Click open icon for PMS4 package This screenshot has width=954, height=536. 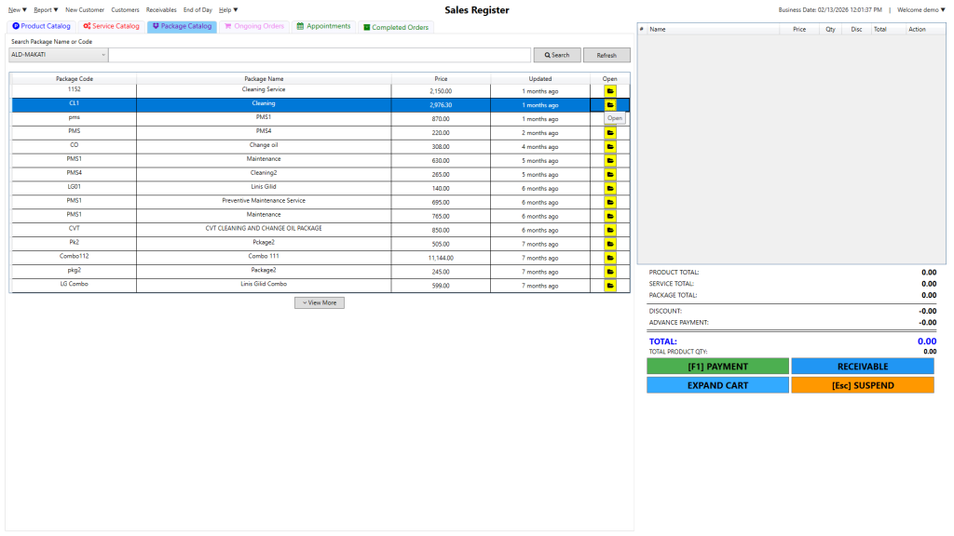[x=610, y=133]
